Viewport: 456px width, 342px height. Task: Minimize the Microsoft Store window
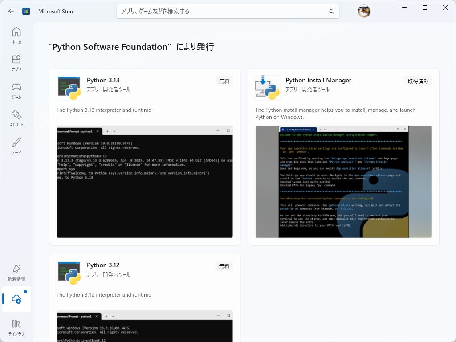[x=404, y=8]
